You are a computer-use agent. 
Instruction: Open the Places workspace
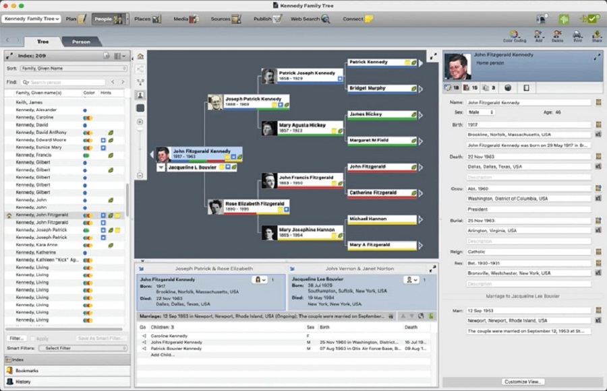146,19
